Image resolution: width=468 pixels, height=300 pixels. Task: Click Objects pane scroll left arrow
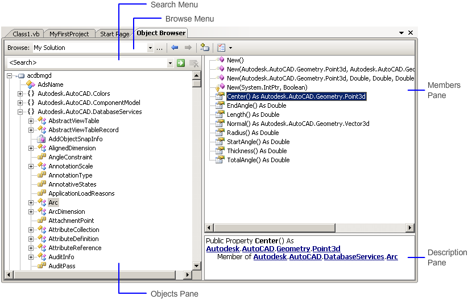tap(9, 274)
